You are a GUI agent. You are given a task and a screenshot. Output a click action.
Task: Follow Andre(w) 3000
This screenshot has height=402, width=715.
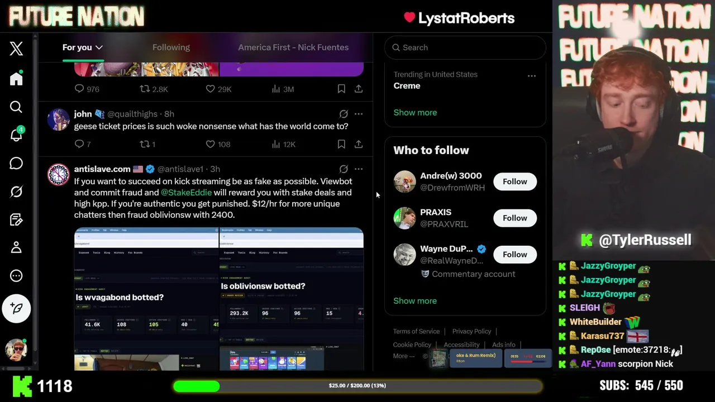[x=514, y=181]
